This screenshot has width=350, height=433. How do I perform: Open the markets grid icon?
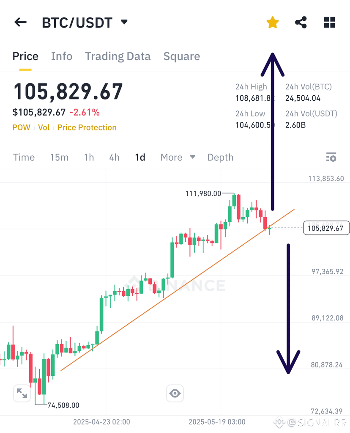329,22
